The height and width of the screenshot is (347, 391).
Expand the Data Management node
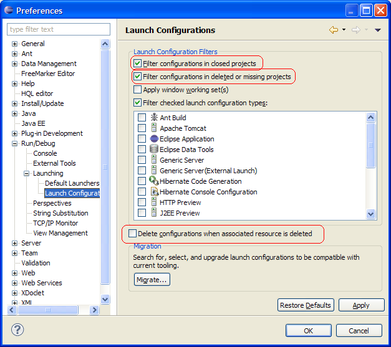[14, 64]
